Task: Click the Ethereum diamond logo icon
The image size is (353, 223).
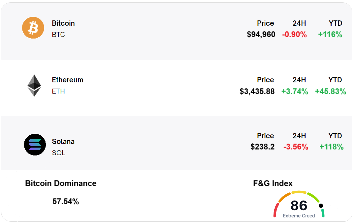Action: [x=34, y=85]
